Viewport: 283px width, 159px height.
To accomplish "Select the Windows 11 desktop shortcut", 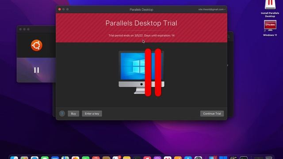I will [x=270, y=28].
